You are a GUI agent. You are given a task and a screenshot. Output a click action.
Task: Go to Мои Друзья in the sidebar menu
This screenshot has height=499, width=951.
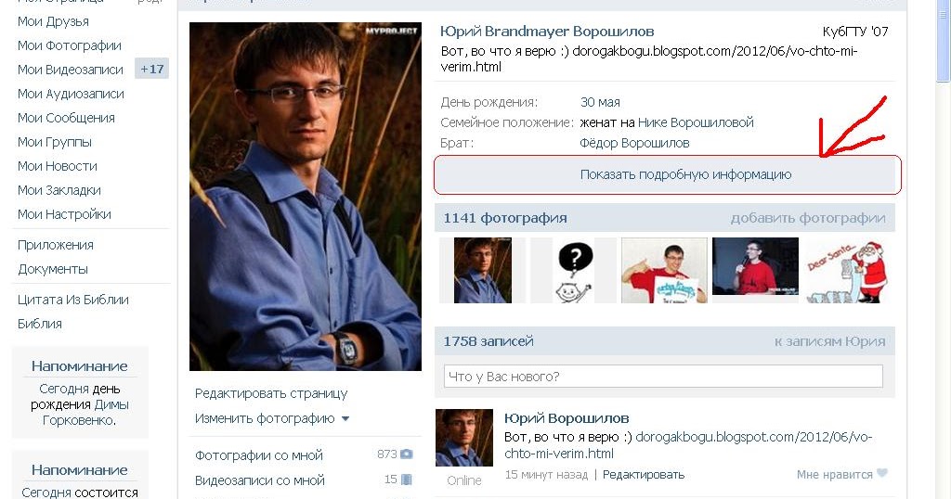53,22
